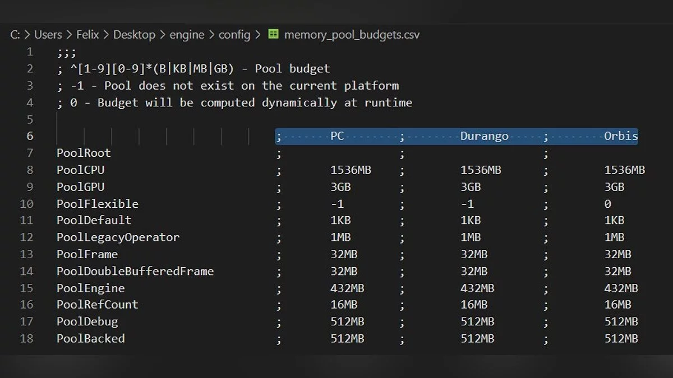Click the Orbis header at the end of the selection
Image resolution: width=673 pixels, height=378 pixels.
click(x=620, y=136)
